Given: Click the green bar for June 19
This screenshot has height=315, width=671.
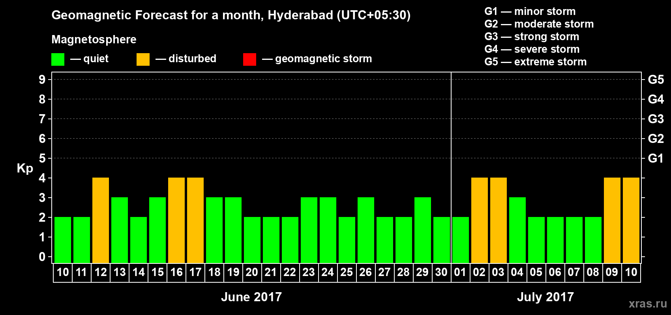Looking at the screenshot, I should (233, 230).
